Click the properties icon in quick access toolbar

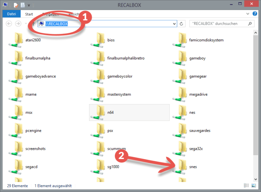click(x=16, y=5)
